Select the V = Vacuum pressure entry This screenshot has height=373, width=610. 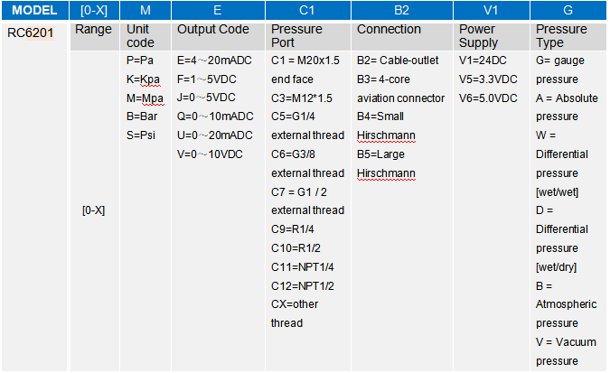566,351
